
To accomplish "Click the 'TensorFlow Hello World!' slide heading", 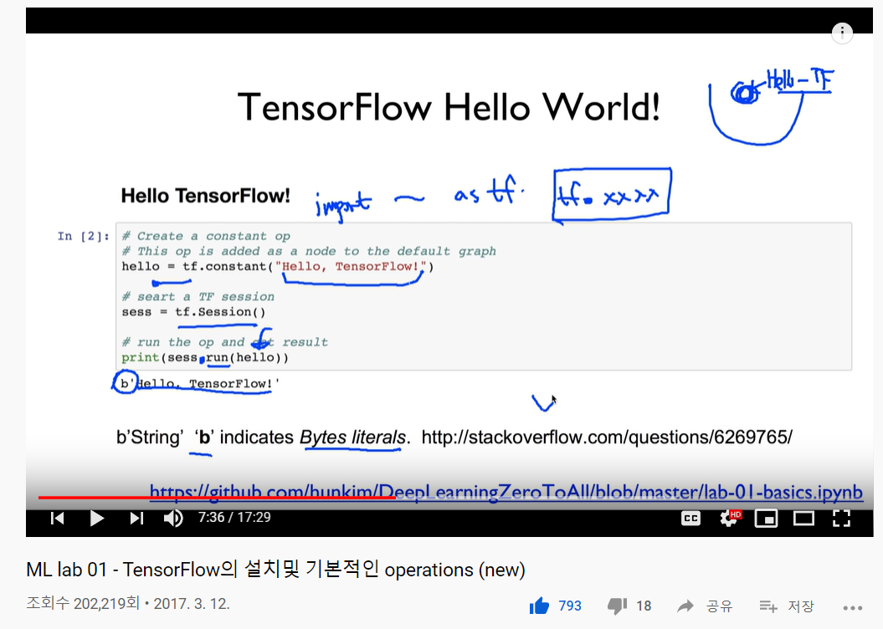I will (x=449, y=107).
